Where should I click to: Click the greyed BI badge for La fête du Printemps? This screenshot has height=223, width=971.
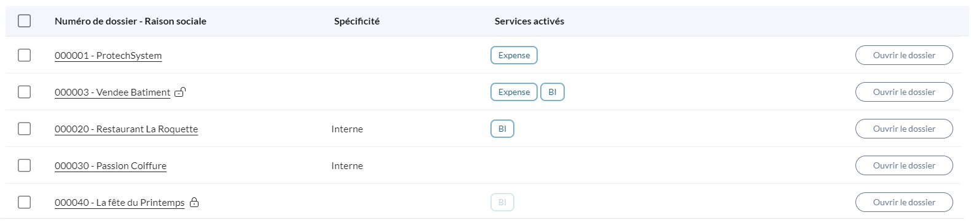(502, 202)
